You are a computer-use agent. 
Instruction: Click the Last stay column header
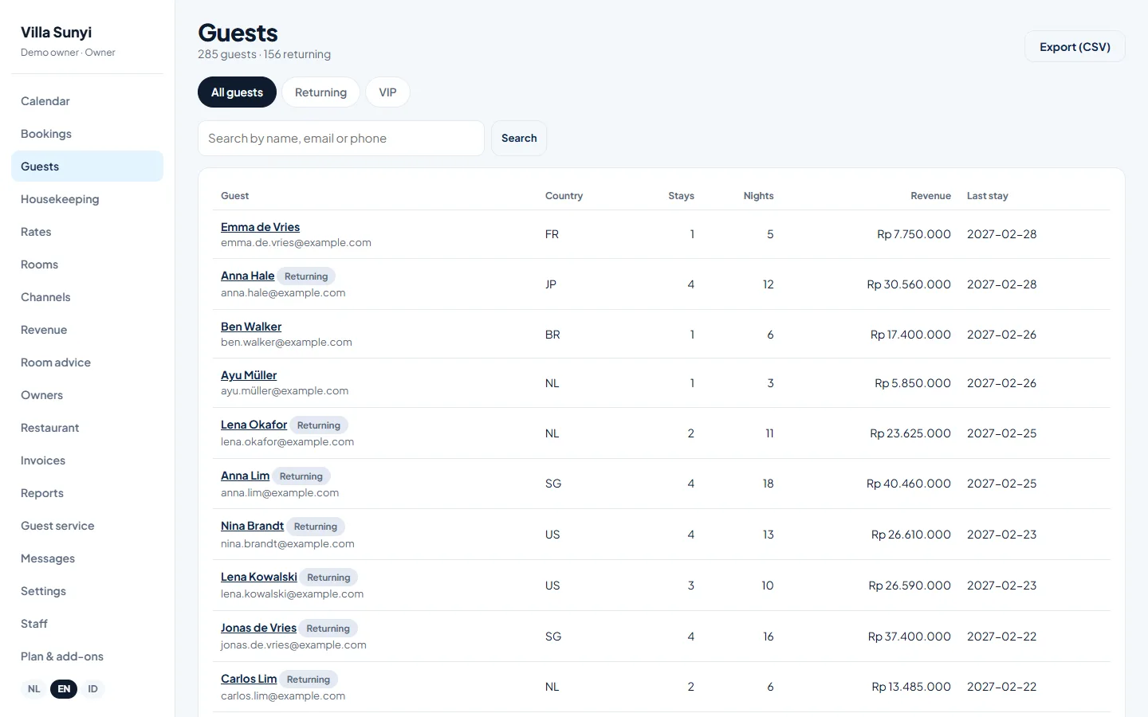coord(987,196)
